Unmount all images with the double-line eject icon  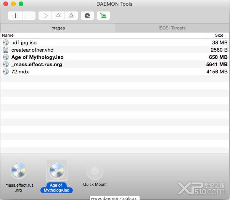click(71, 16)
